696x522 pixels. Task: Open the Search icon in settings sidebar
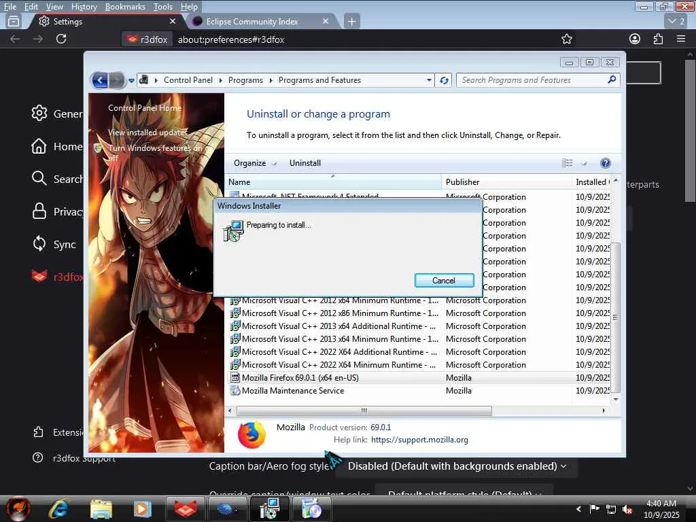39,179
